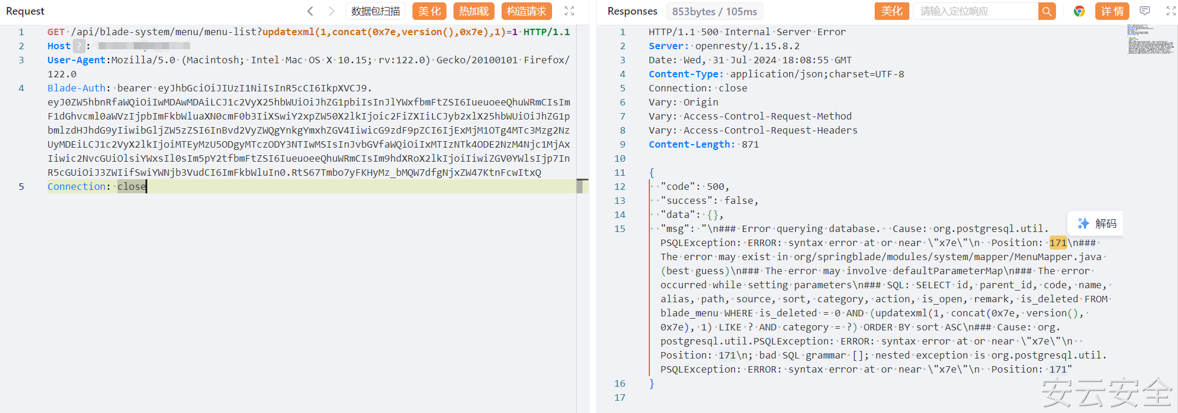This screenshot has width=1178, height=413.
Task: Expand the Request editor to fullscreen
Action: pyautogui.click(x=569, y=11)
